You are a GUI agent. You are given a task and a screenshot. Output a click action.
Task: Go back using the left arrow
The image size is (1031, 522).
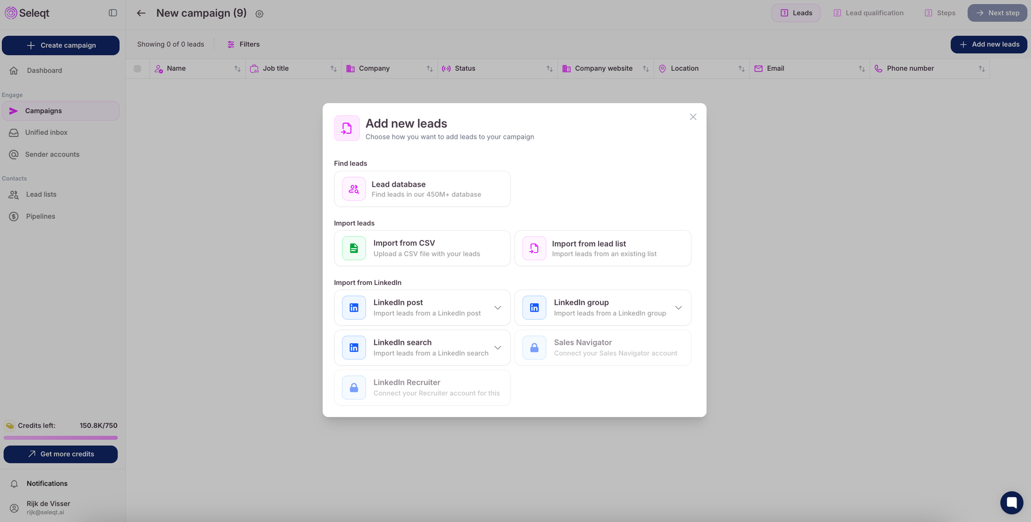pyautogui.click(x=141, y=13)
